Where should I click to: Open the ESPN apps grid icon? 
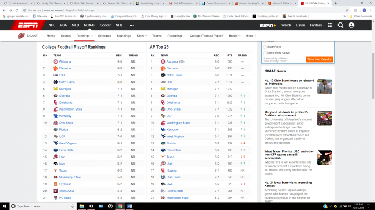[330, 25]
